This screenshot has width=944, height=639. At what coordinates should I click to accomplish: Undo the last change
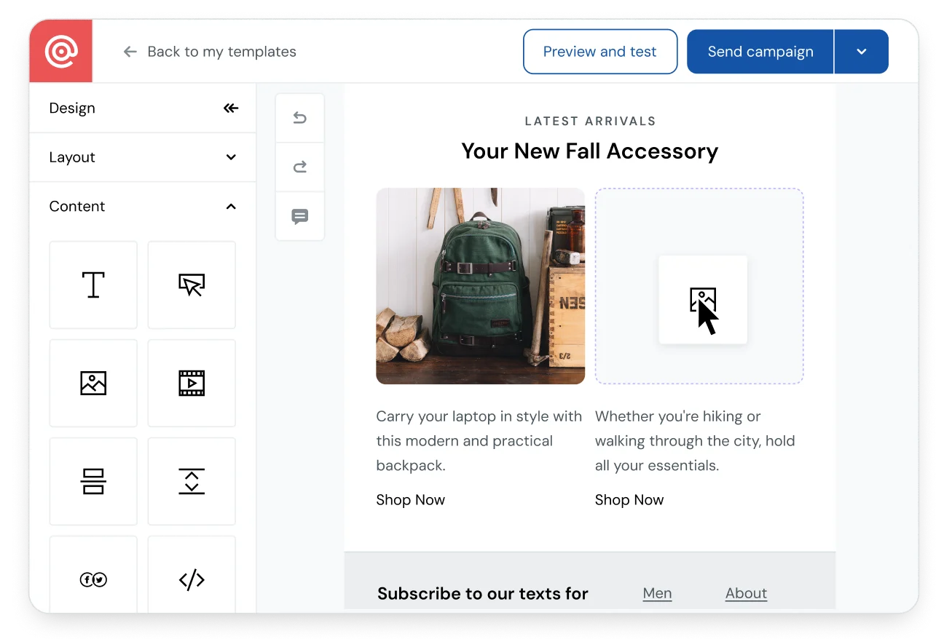(x=300, y=117)
